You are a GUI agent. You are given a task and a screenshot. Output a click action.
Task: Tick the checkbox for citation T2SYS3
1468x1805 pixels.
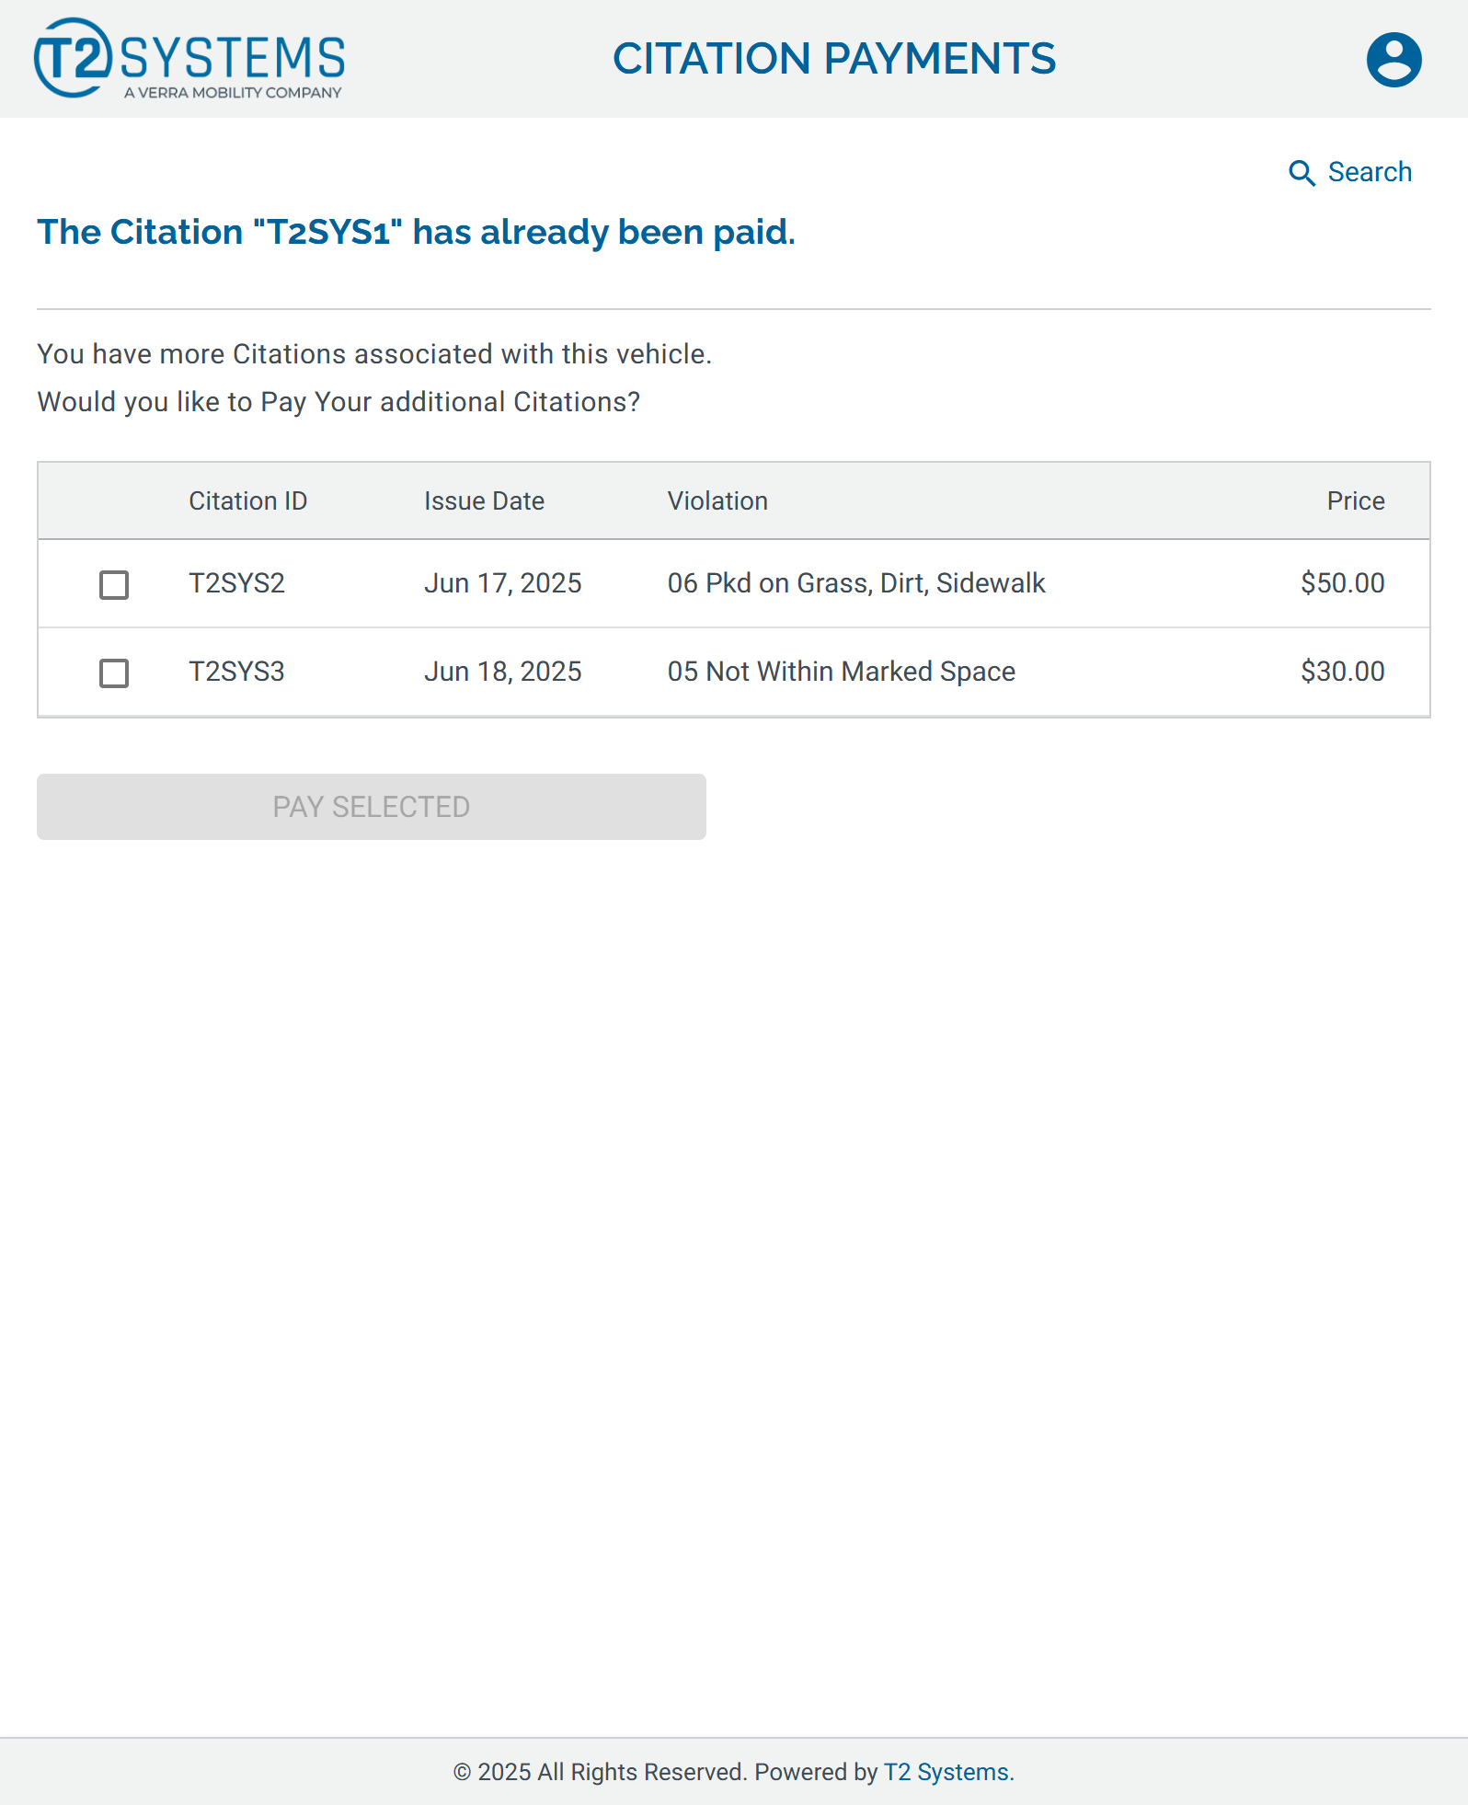(114, 673)
